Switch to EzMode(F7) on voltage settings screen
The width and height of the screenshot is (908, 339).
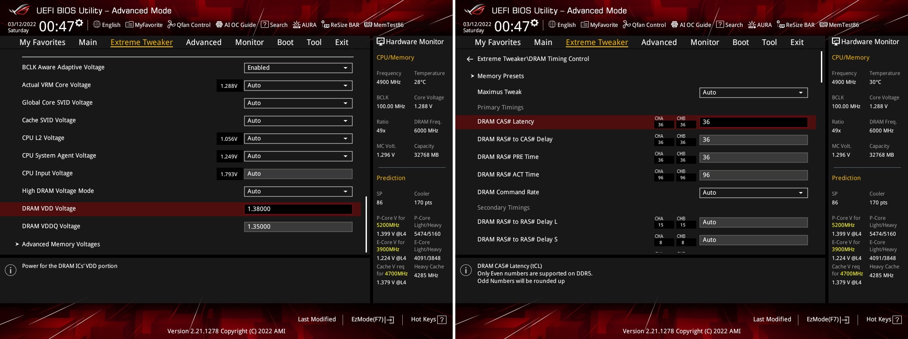pyautogui.click(x=373, y=319)
